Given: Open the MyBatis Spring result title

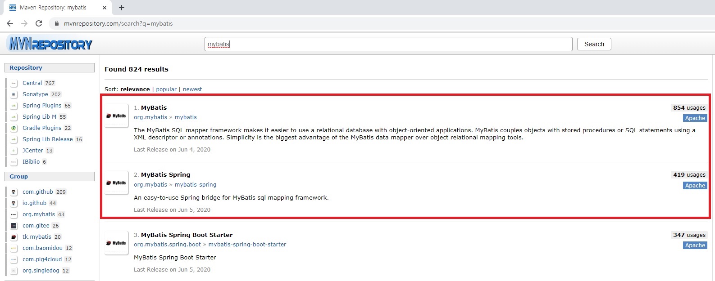Looking at the screenshot, I should point(165,175).
